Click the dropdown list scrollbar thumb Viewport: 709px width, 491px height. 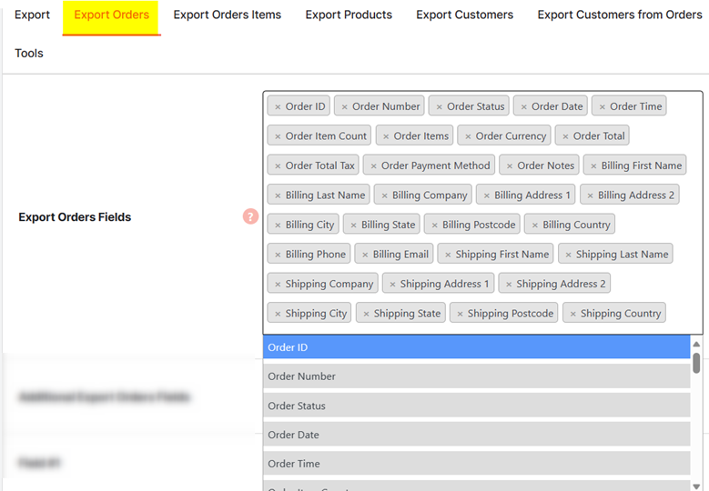tap(696, 363)
